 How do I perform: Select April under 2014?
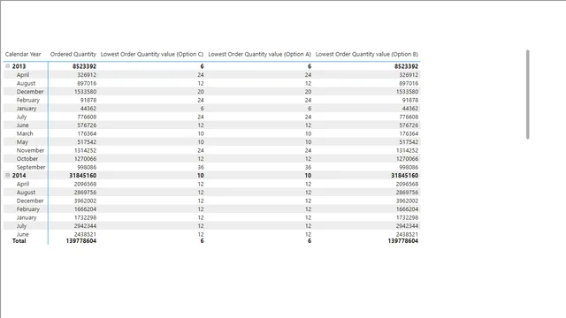point(23,184)
